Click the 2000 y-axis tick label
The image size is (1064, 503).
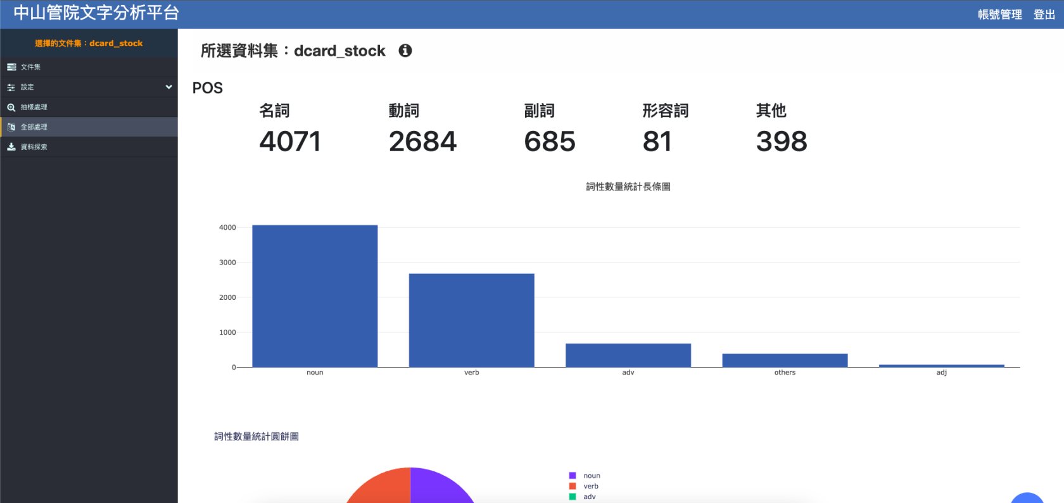pyautogui.click(x=227, y=297)
